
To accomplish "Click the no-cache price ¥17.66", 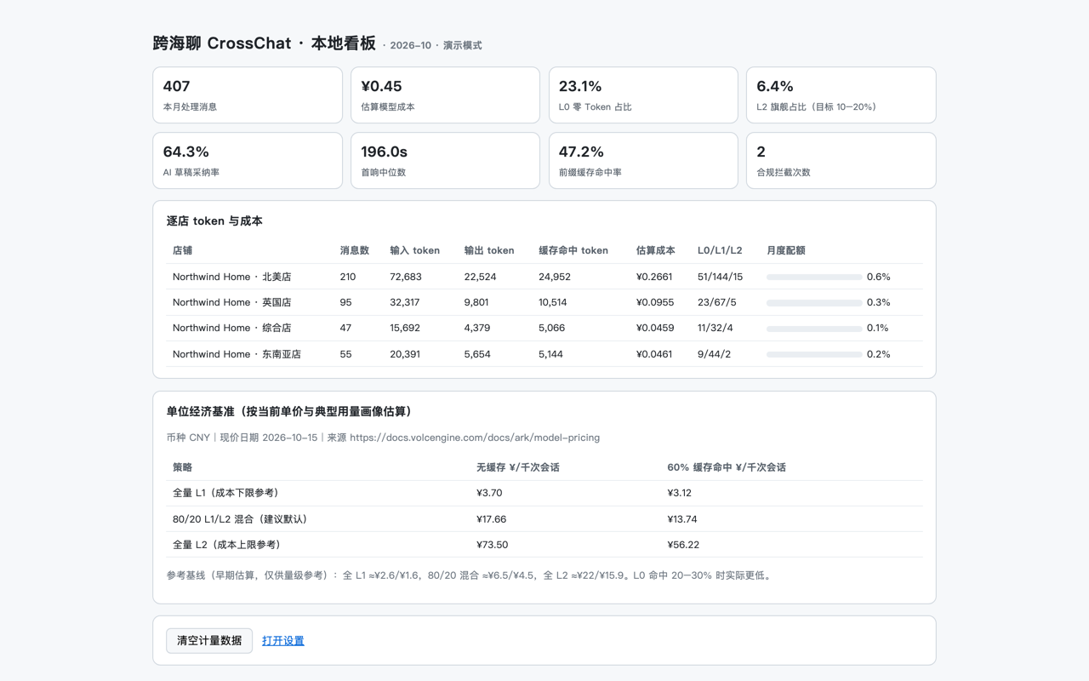I will click(x=492, y=519).
